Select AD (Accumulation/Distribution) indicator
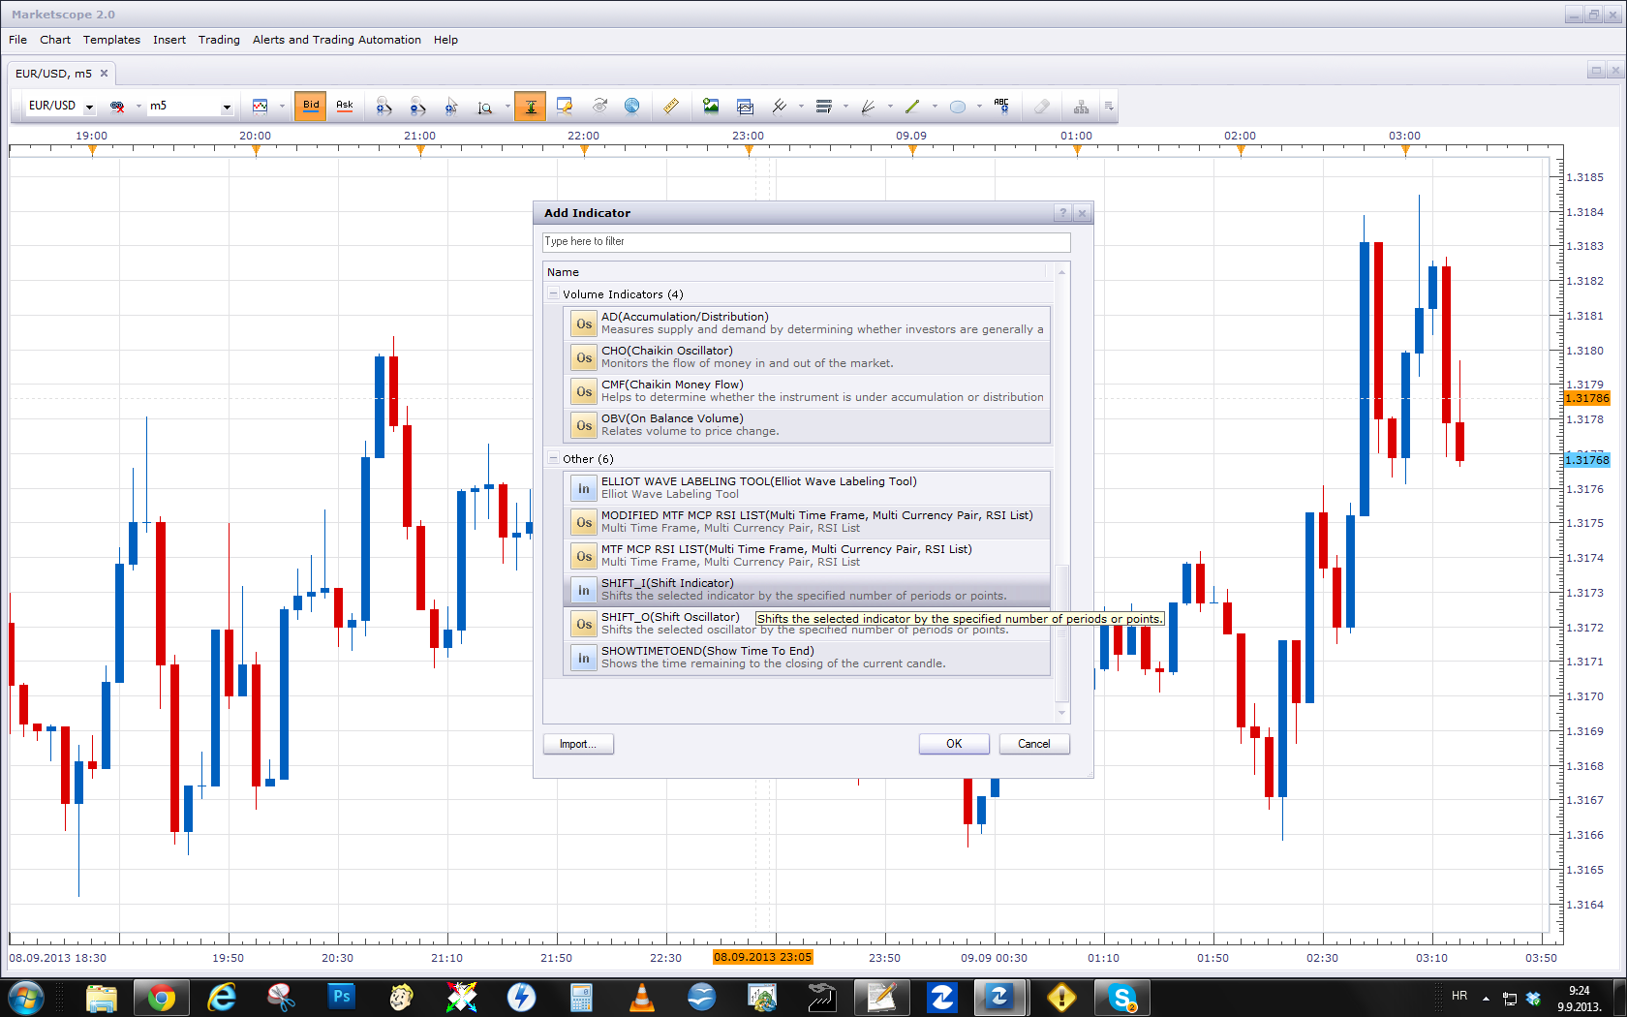Viewport: 1627px width, 1017px height. click(807, 324)
